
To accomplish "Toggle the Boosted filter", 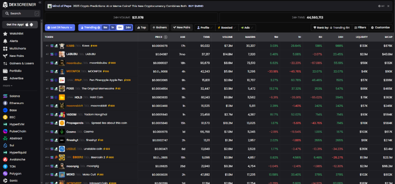I will tap(226, 28).
